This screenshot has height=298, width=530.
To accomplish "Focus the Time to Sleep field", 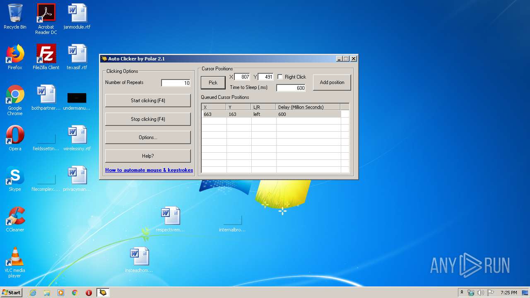I will tap(291, 88).
